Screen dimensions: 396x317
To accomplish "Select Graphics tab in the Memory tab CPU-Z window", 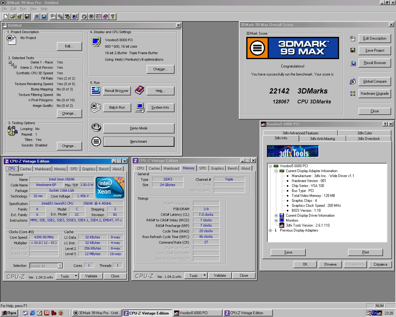I will (217, 168).
